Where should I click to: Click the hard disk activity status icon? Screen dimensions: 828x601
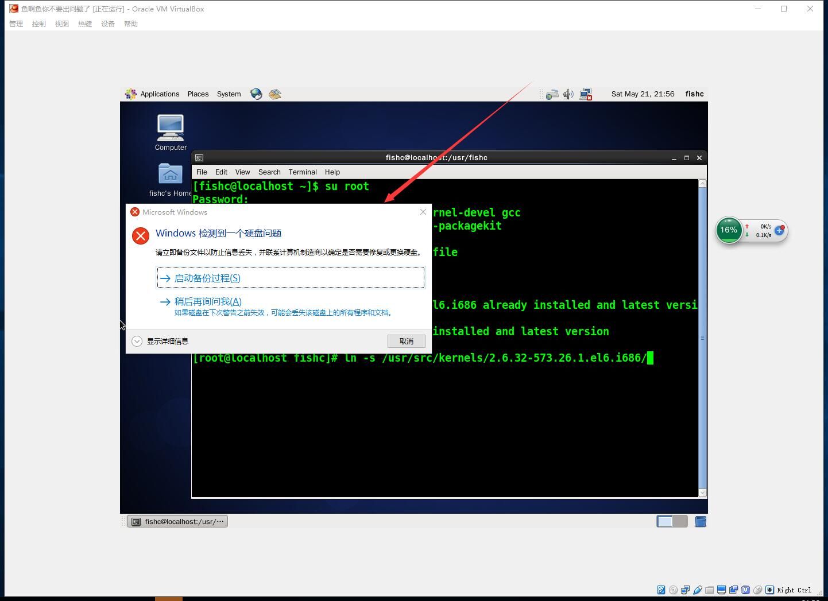click(x=661, y=590)
